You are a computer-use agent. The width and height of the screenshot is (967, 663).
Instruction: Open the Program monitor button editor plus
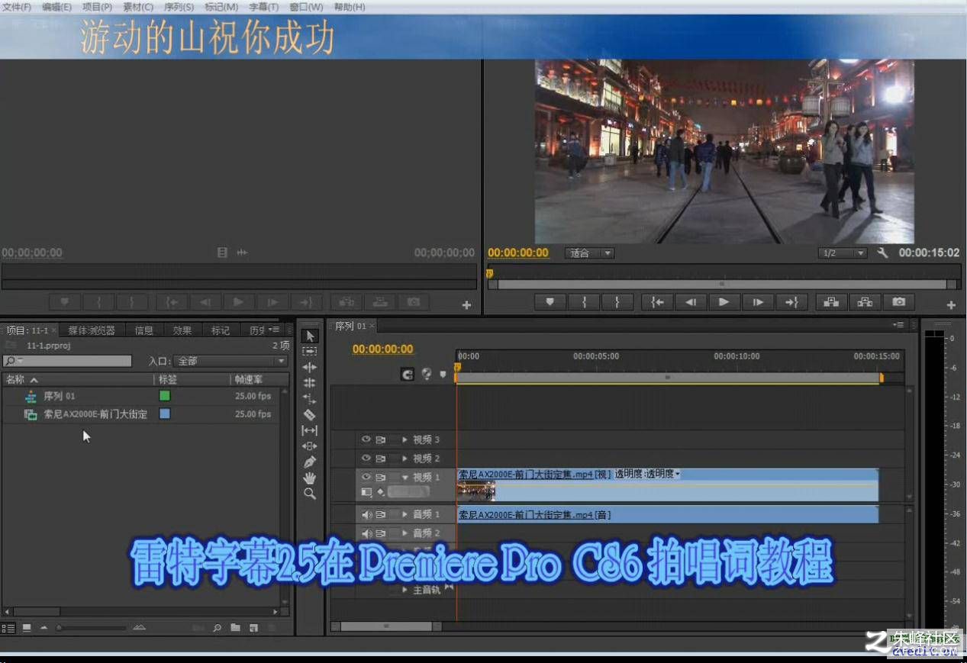(951, 304)
